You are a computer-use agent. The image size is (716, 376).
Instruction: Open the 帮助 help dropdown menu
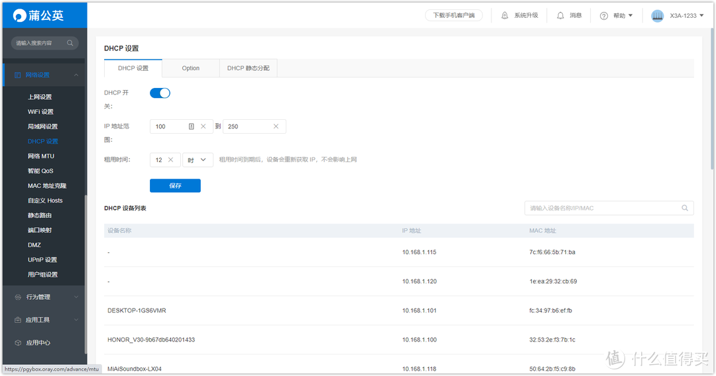point(617,15)
